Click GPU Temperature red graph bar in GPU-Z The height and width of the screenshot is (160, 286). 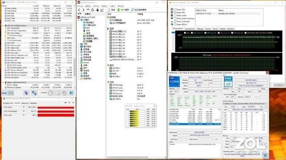pos(56,111)
